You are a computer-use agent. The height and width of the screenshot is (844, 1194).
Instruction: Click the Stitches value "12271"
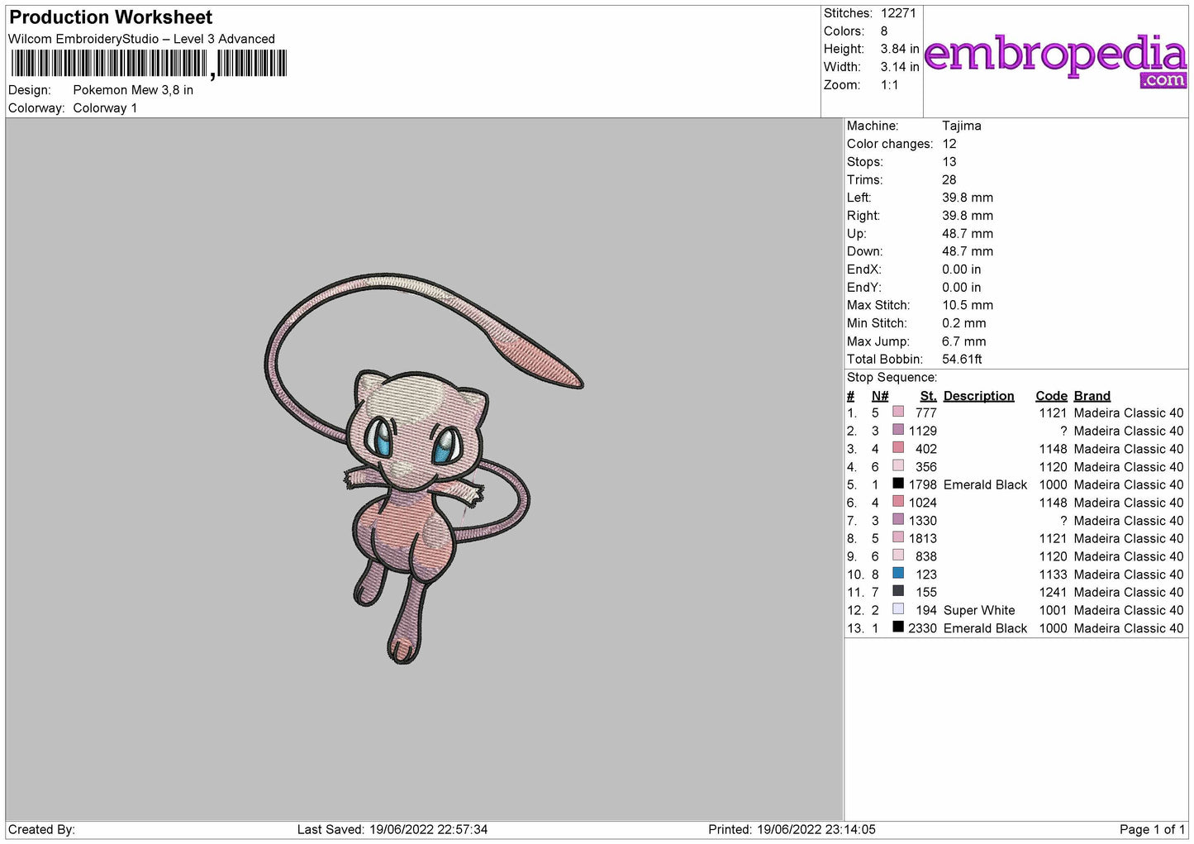898,13
